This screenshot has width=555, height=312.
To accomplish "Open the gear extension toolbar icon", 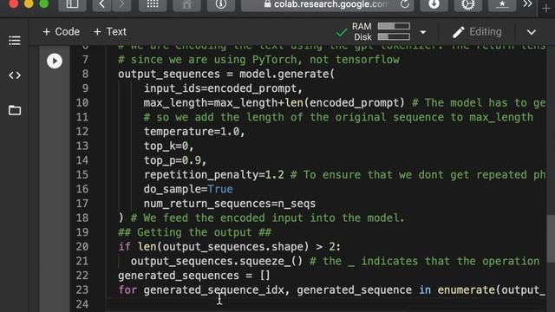I will tap(468, 4).
